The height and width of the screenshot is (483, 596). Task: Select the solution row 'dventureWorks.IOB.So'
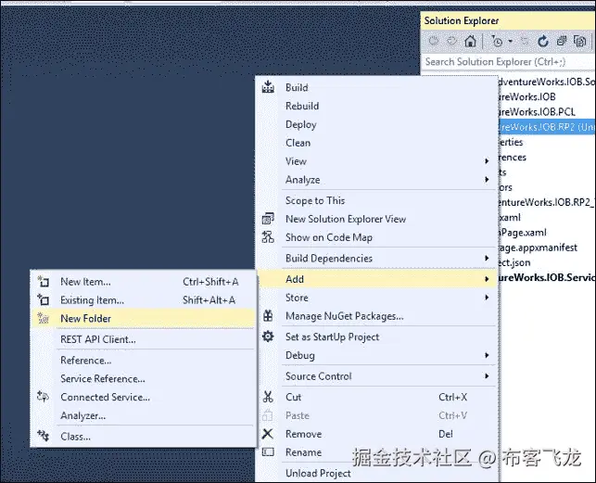547,82
